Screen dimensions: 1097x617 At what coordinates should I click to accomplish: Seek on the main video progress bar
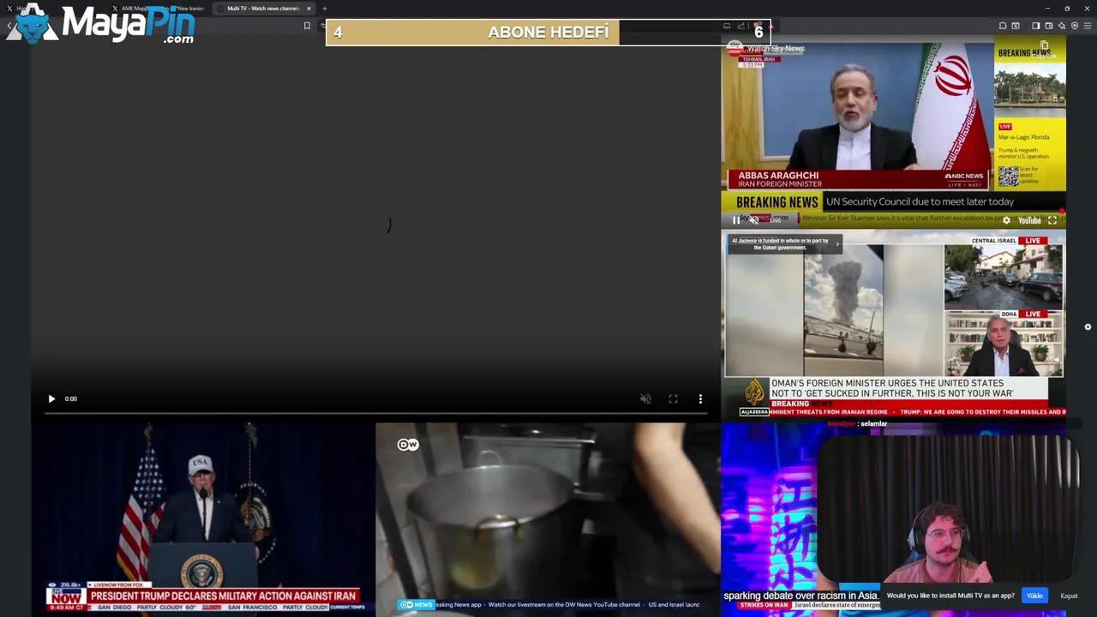pyautogui.click(x=375, y=413)
